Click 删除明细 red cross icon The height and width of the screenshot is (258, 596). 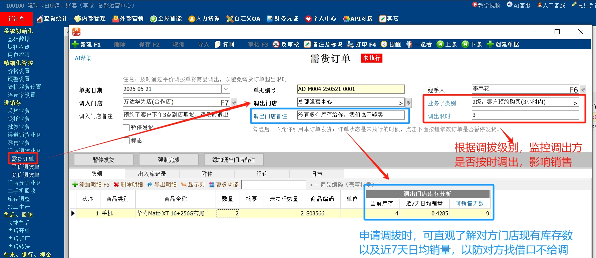click(x=116, y=184)
